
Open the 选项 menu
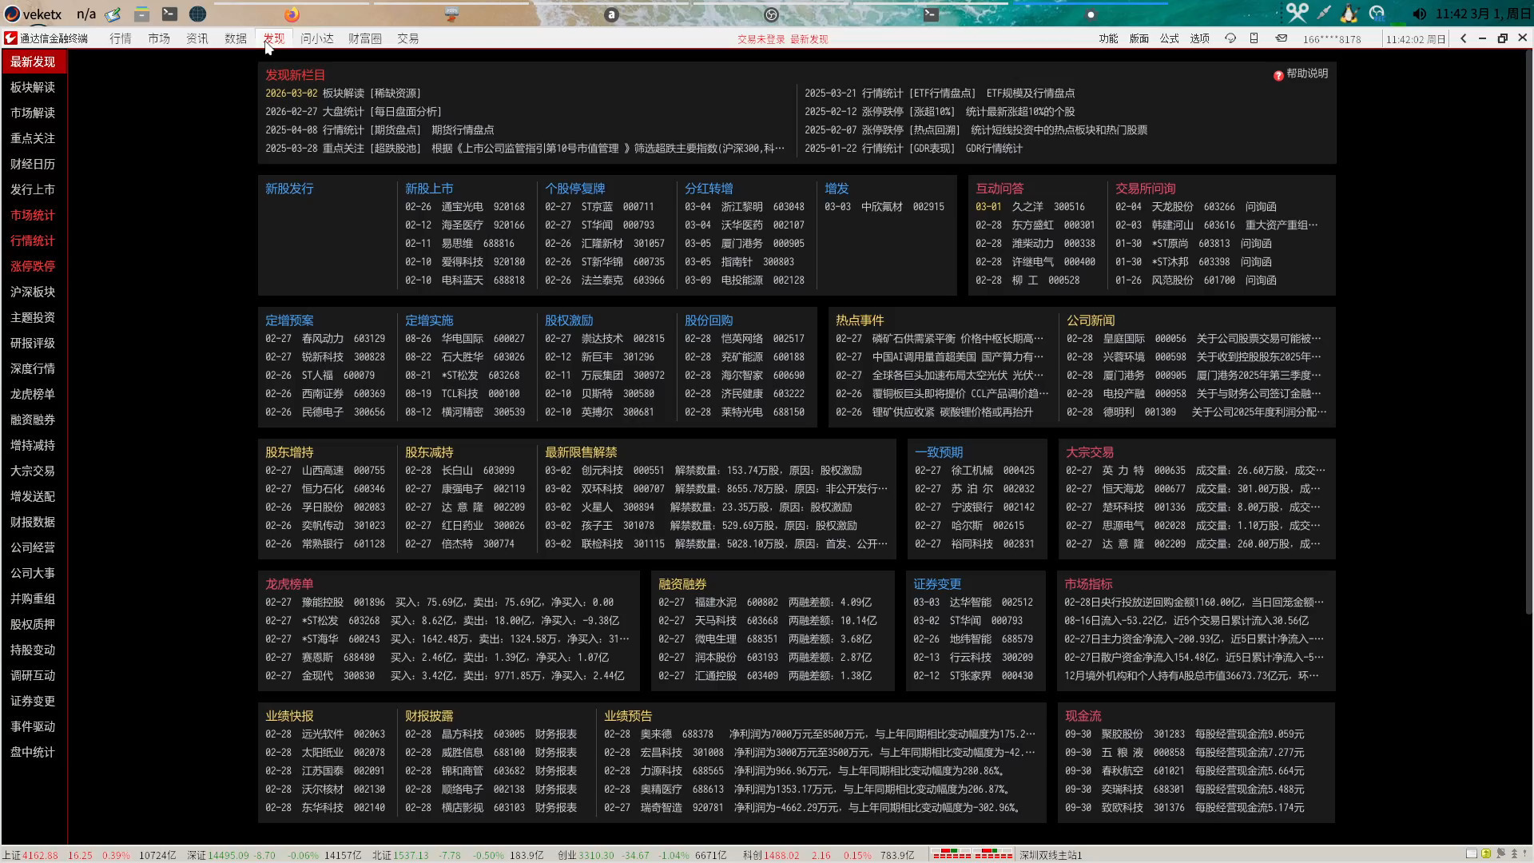click(x=1199, y=38)
